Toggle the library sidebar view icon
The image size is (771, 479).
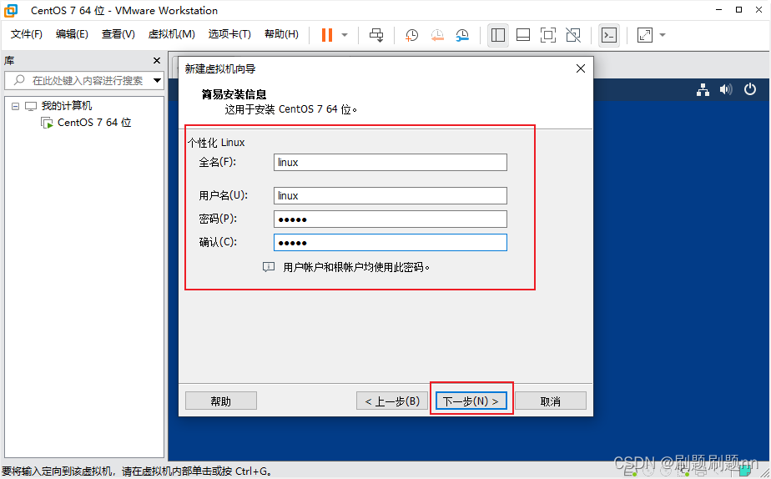pos(498,35)
